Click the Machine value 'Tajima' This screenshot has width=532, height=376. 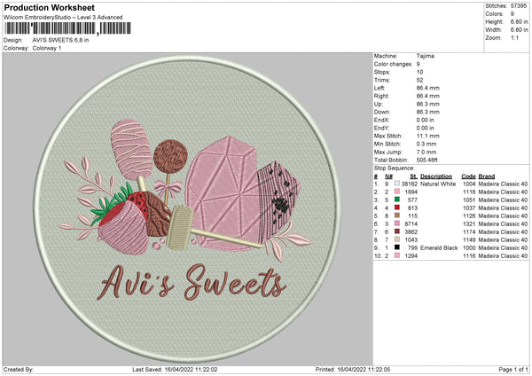tap(425, 56)
